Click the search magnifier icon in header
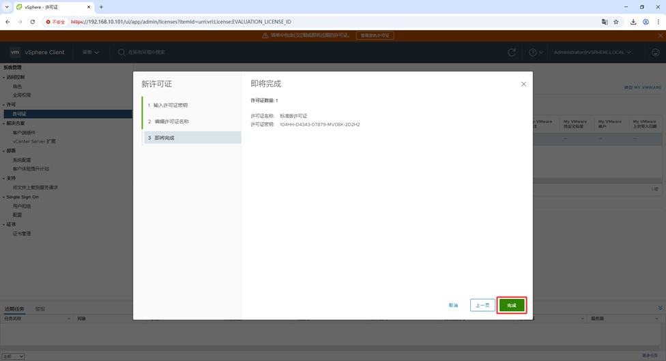The width and height of the screenshot is (666, 361). tap(121, 53)
